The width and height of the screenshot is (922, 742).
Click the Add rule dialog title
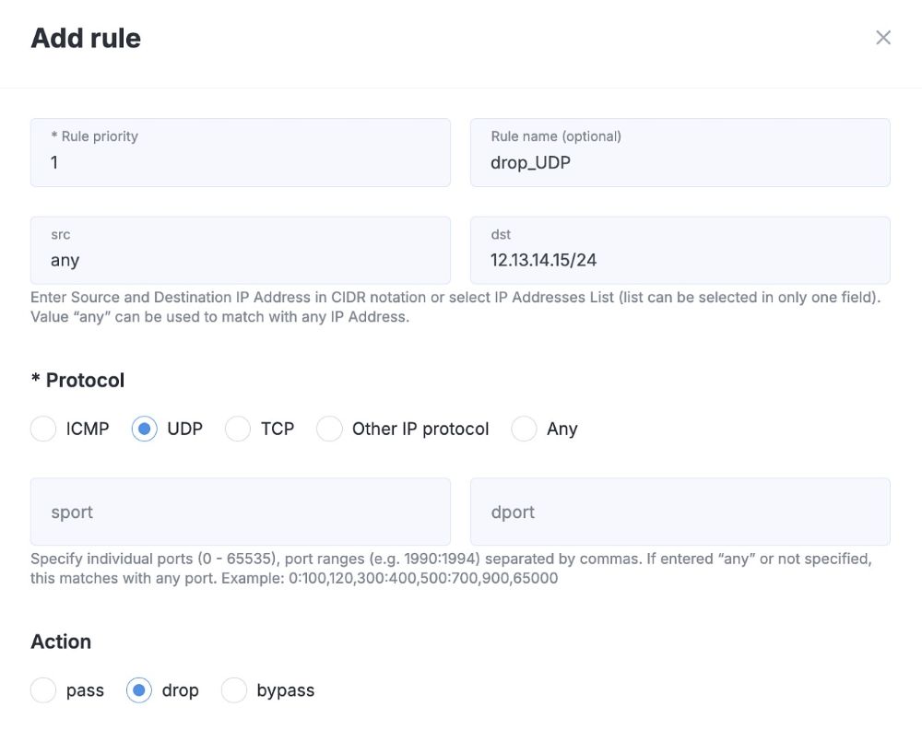tap(86, 38)
